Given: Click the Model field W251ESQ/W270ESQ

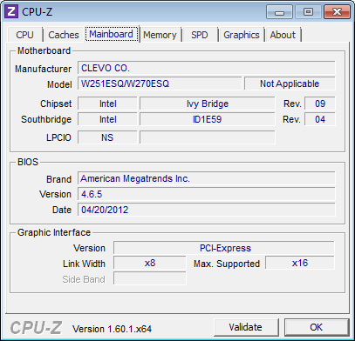Looking at the screenshot, I should [160, 84].
